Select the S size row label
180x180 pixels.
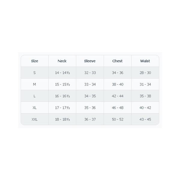[34, 73]
